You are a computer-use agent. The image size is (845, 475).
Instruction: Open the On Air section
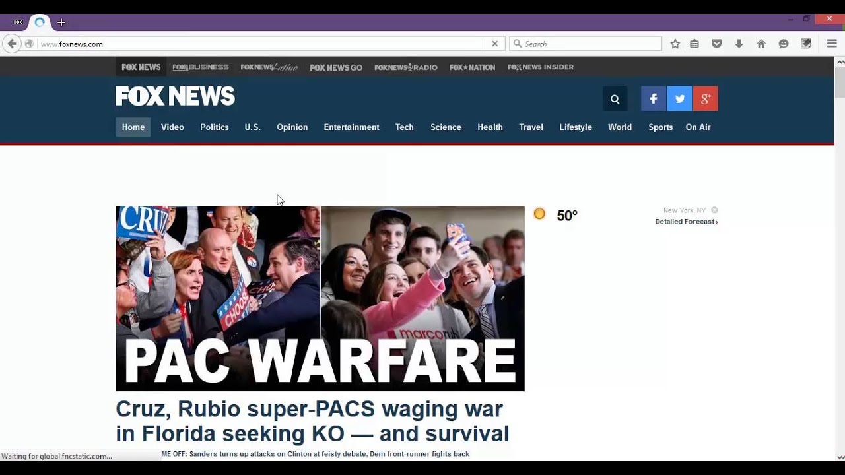(698, 127)
